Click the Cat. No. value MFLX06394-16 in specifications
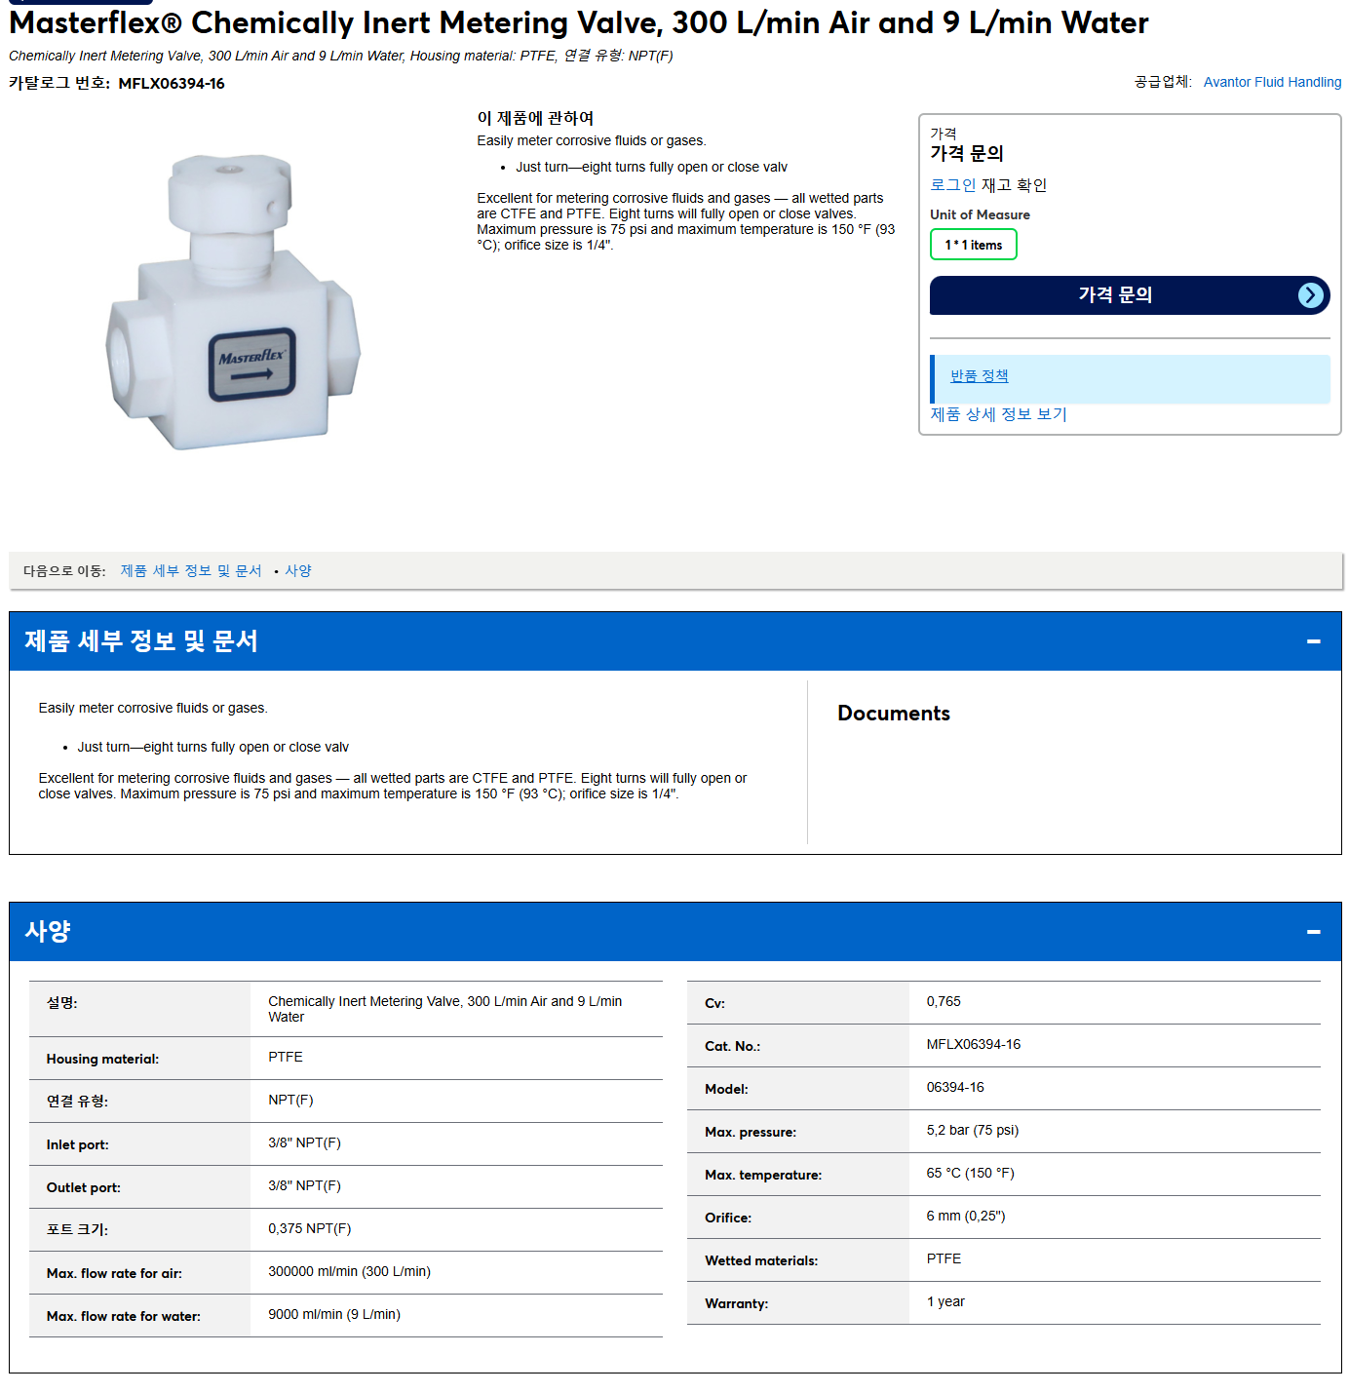This screenshot has height=1393, width=1349. [x=974, y=1044]
